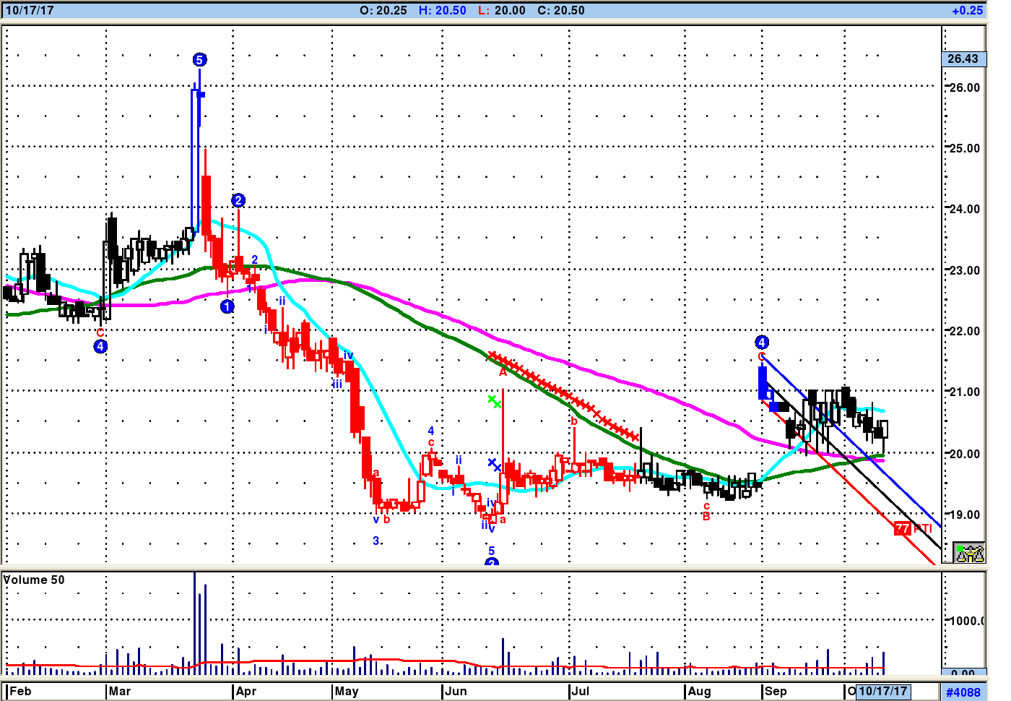Click the #4088 bar count box
Viewport: 1011px width, 701px height.
tap(963, 692)
